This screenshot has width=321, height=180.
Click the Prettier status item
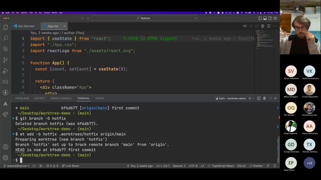[x=256, y=165]
